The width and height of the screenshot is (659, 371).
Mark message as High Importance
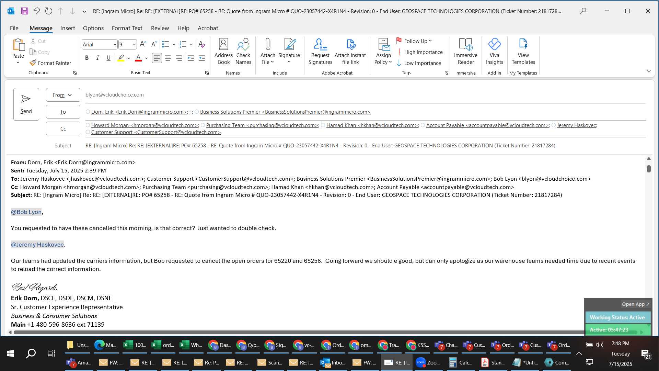coord(419,52)
